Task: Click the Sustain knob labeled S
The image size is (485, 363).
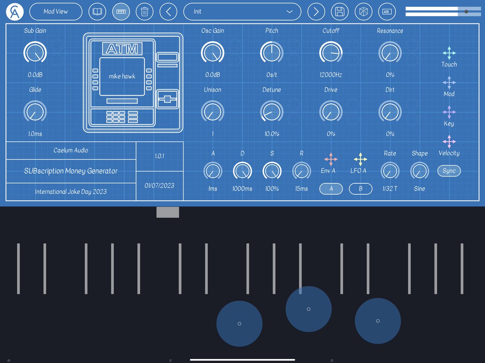Action: (272, 171)
